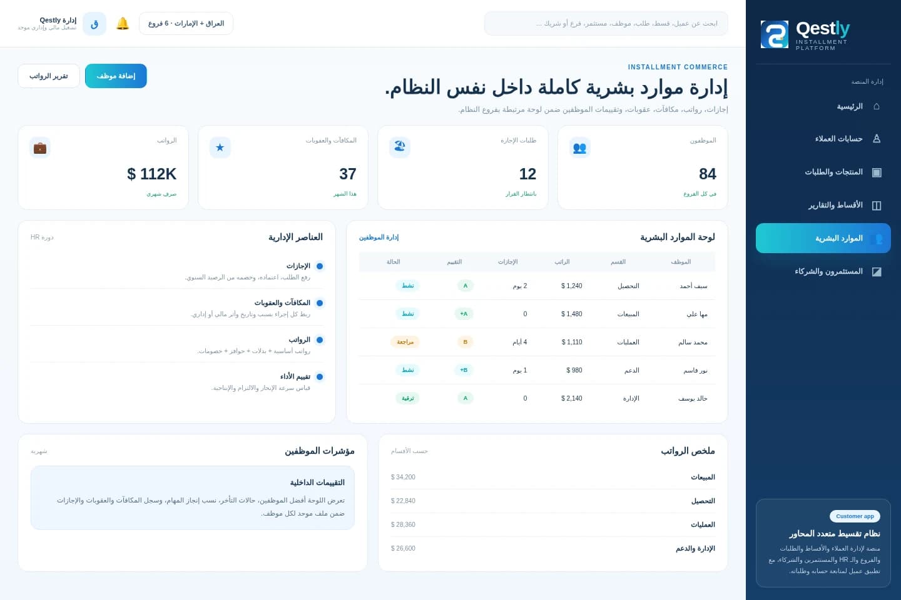Click the icon beside المنتجات والطلبات
901x600 pixels.
pyautogui.click(x=877, y=172)
